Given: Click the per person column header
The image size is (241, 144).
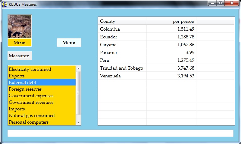Looking at the screenshot, I should [171, 21].
